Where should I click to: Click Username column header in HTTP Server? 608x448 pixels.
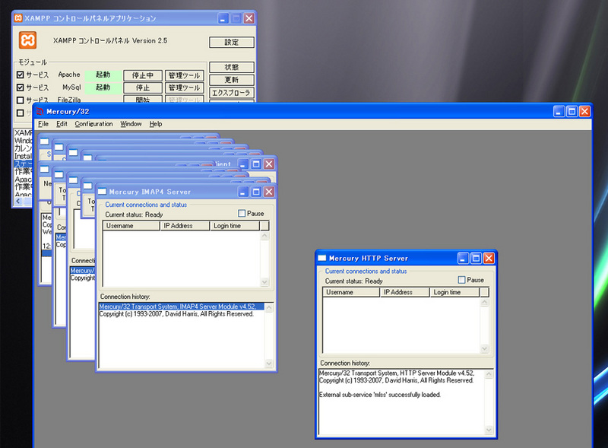point(351,292)
